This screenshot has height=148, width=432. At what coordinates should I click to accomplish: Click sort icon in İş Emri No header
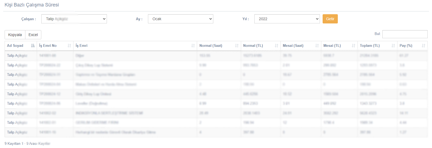pos(69,46)
